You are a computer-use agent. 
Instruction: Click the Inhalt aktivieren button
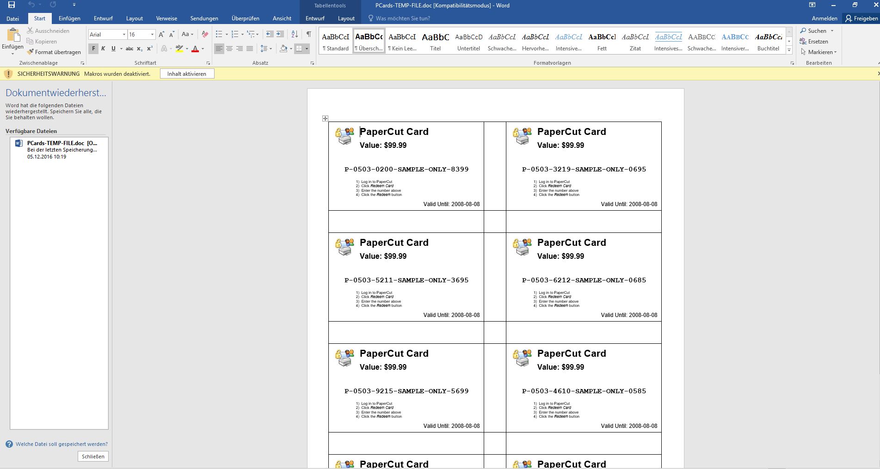pyautogui.click(x=187, y=74)
